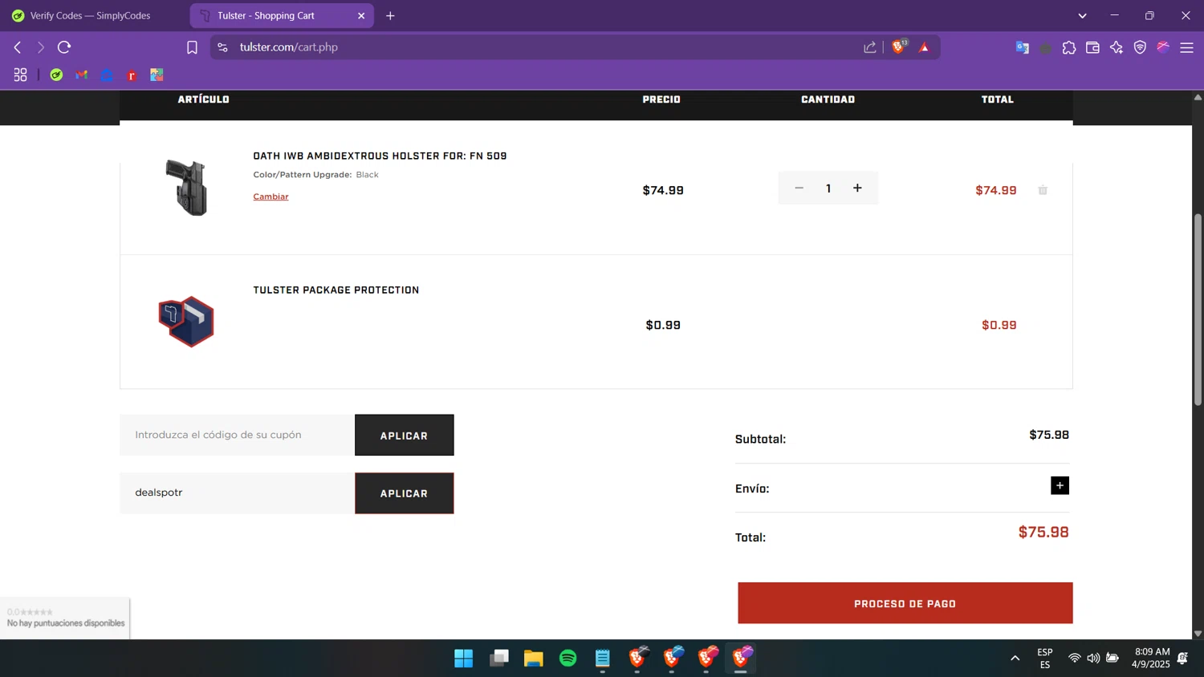Open Brave VPN shield icon

(1140, 48)
